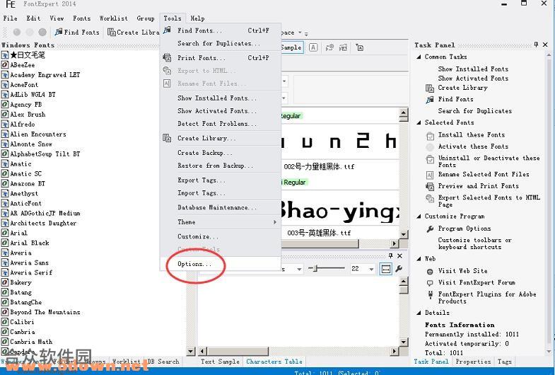Select Search for Duplicates menu entry
This screenshot has width=555, height=375.
point(220,43)
